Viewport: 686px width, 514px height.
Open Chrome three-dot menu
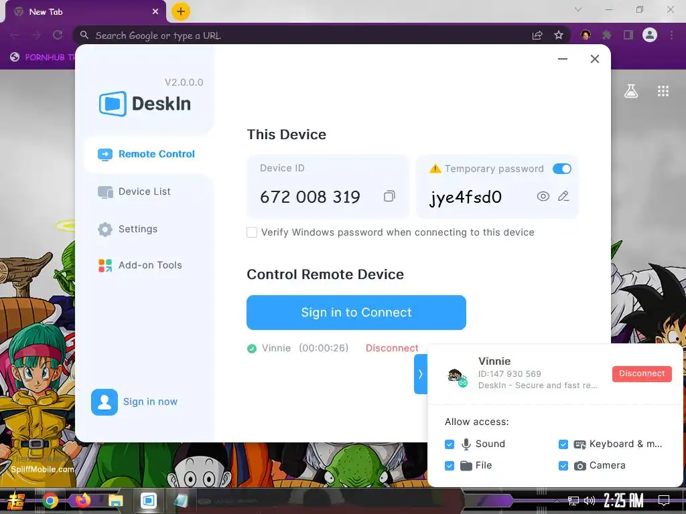671,35
